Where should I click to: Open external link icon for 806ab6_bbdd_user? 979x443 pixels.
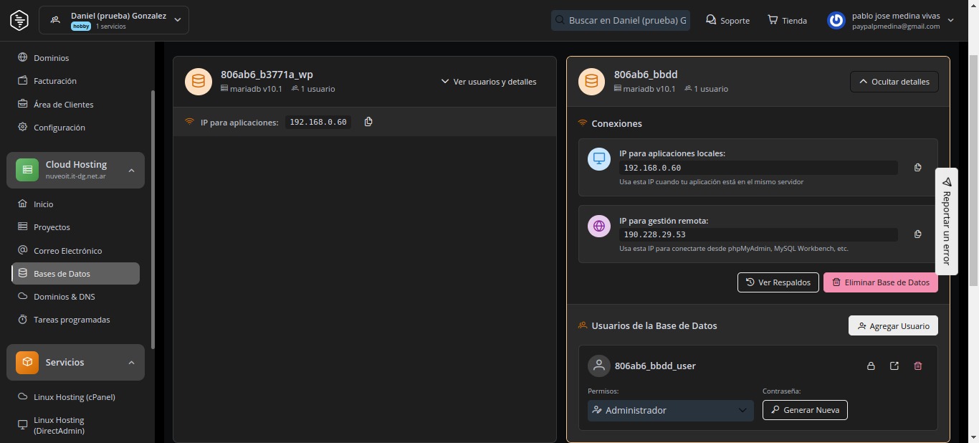[894, 366]
